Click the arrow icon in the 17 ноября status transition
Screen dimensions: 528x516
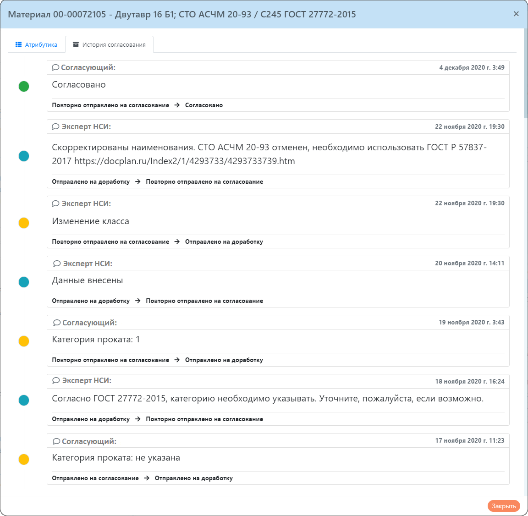[147, 478]
